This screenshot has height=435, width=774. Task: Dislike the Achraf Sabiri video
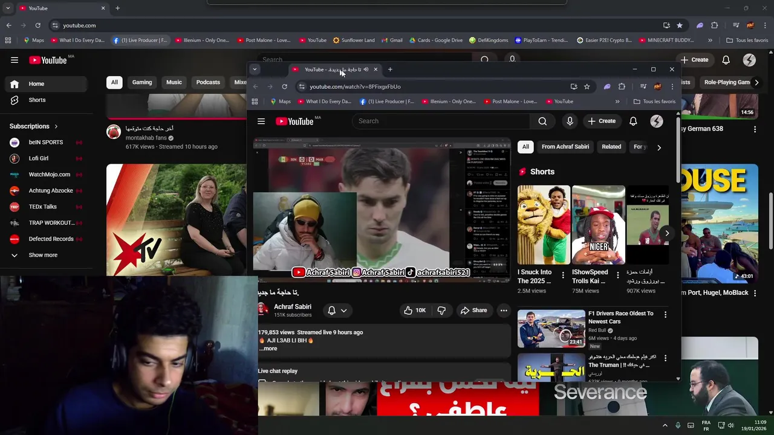tap(441, 311)
